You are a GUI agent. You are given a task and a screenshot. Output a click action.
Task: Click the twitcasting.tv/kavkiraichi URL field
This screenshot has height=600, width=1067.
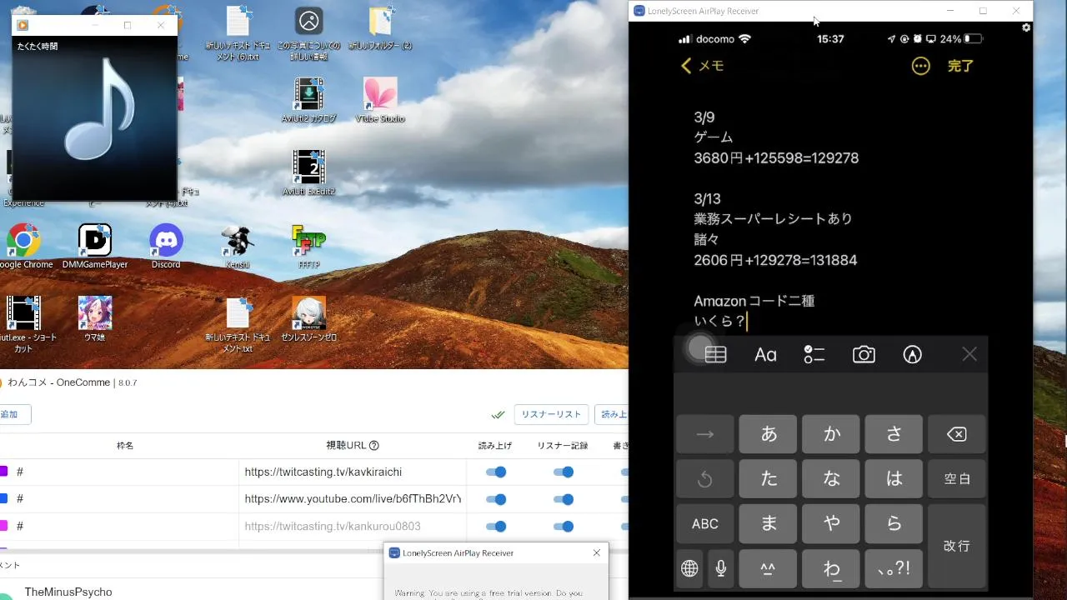tap(353, 472)
